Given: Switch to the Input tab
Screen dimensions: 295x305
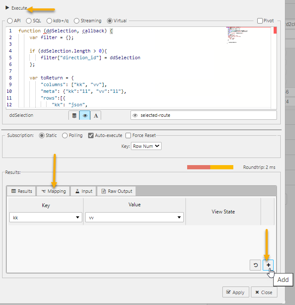Looking at the screenshot, I should click(84, 191).
